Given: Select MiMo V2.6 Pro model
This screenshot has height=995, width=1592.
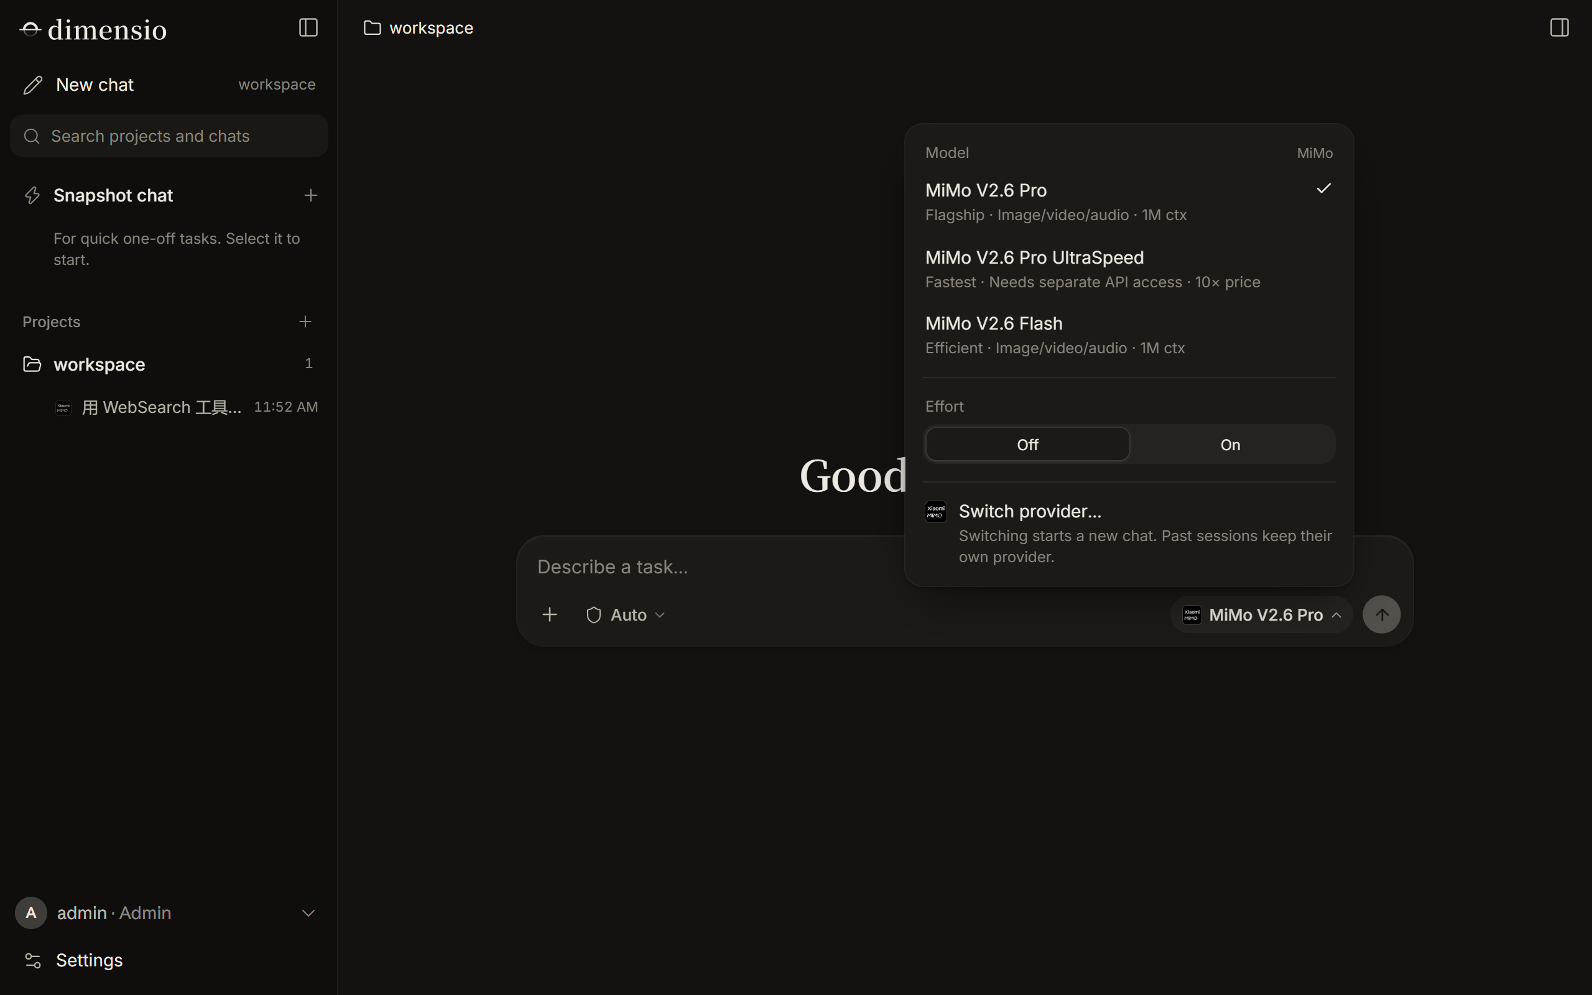Looking at the screenshot, I should click(x=1129, y=201).
